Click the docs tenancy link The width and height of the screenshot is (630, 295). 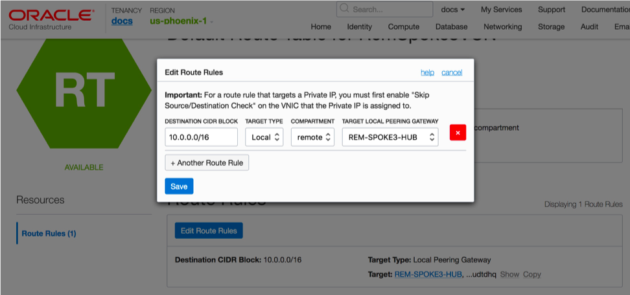[122, 21]
